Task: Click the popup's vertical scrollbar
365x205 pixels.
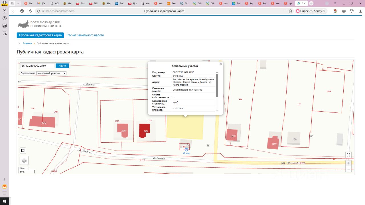Action: click(217, 85)
